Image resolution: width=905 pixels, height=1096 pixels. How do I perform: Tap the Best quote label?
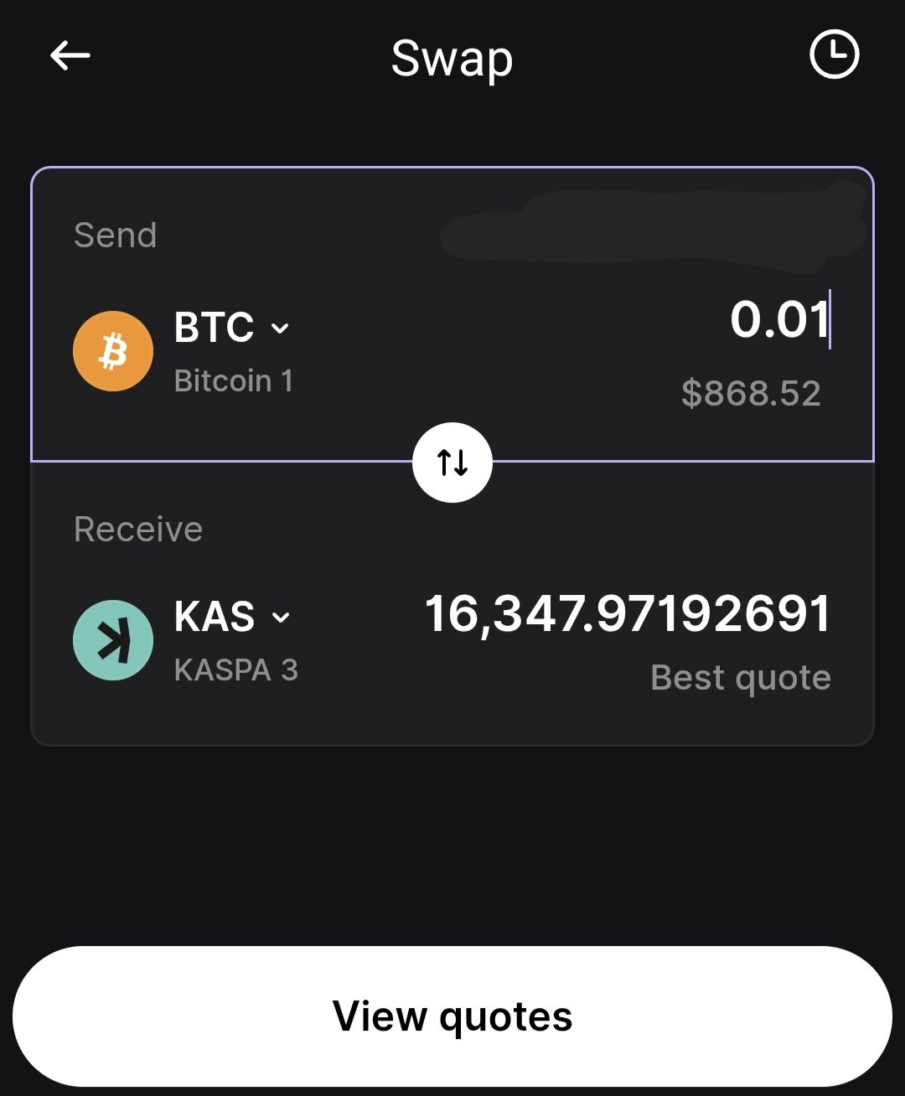tap(741, 677)
